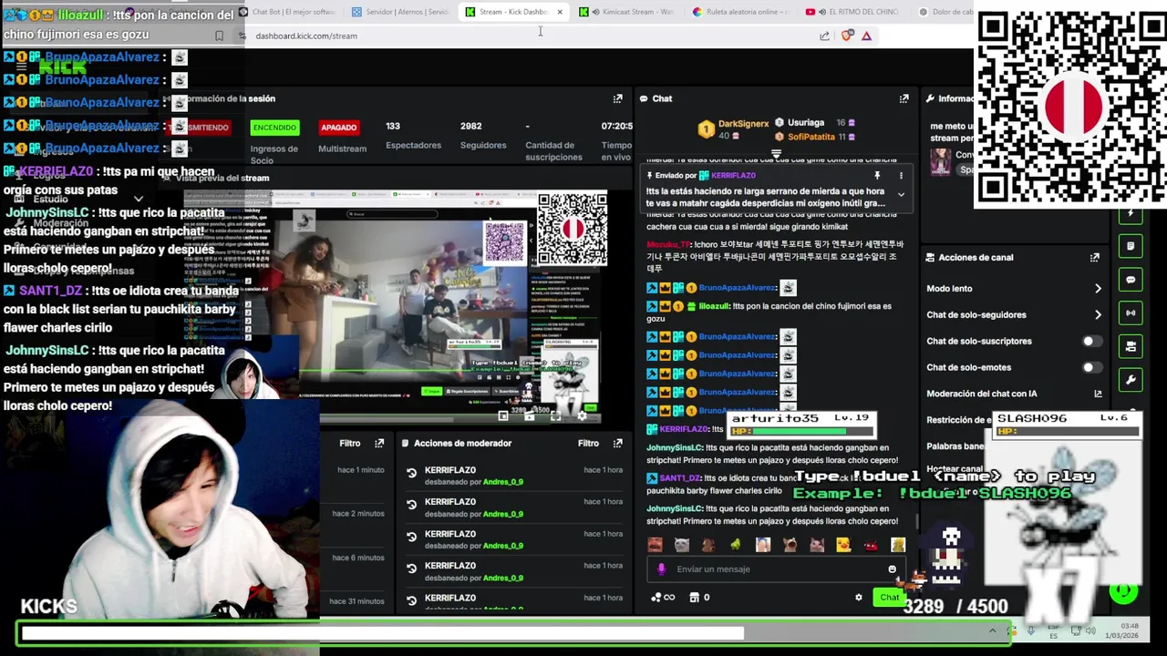This screenshot has height=656, width=1167.
Task: Click the browser share icon in address bar
Action: click(824, 36)
